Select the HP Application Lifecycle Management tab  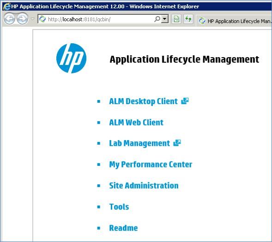tap(234, 21)
